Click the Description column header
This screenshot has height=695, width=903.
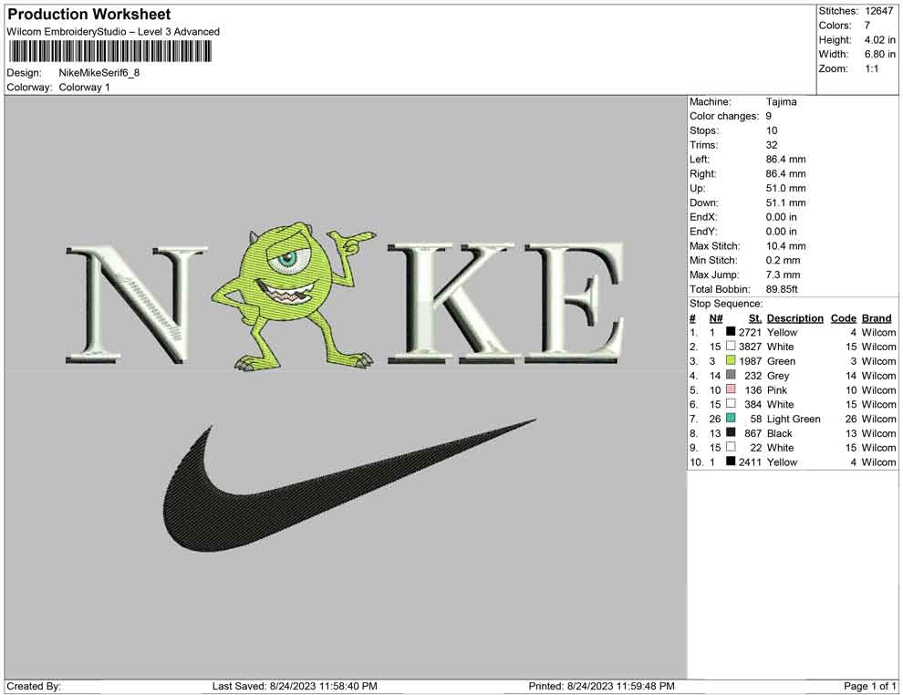[794, 318]
